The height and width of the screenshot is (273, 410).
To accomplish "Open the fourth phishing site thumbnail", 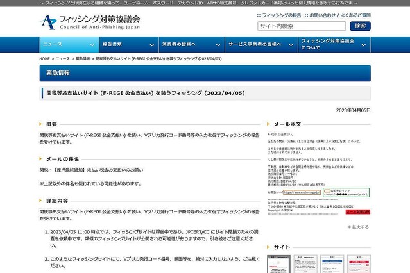I will click(359, 264).
